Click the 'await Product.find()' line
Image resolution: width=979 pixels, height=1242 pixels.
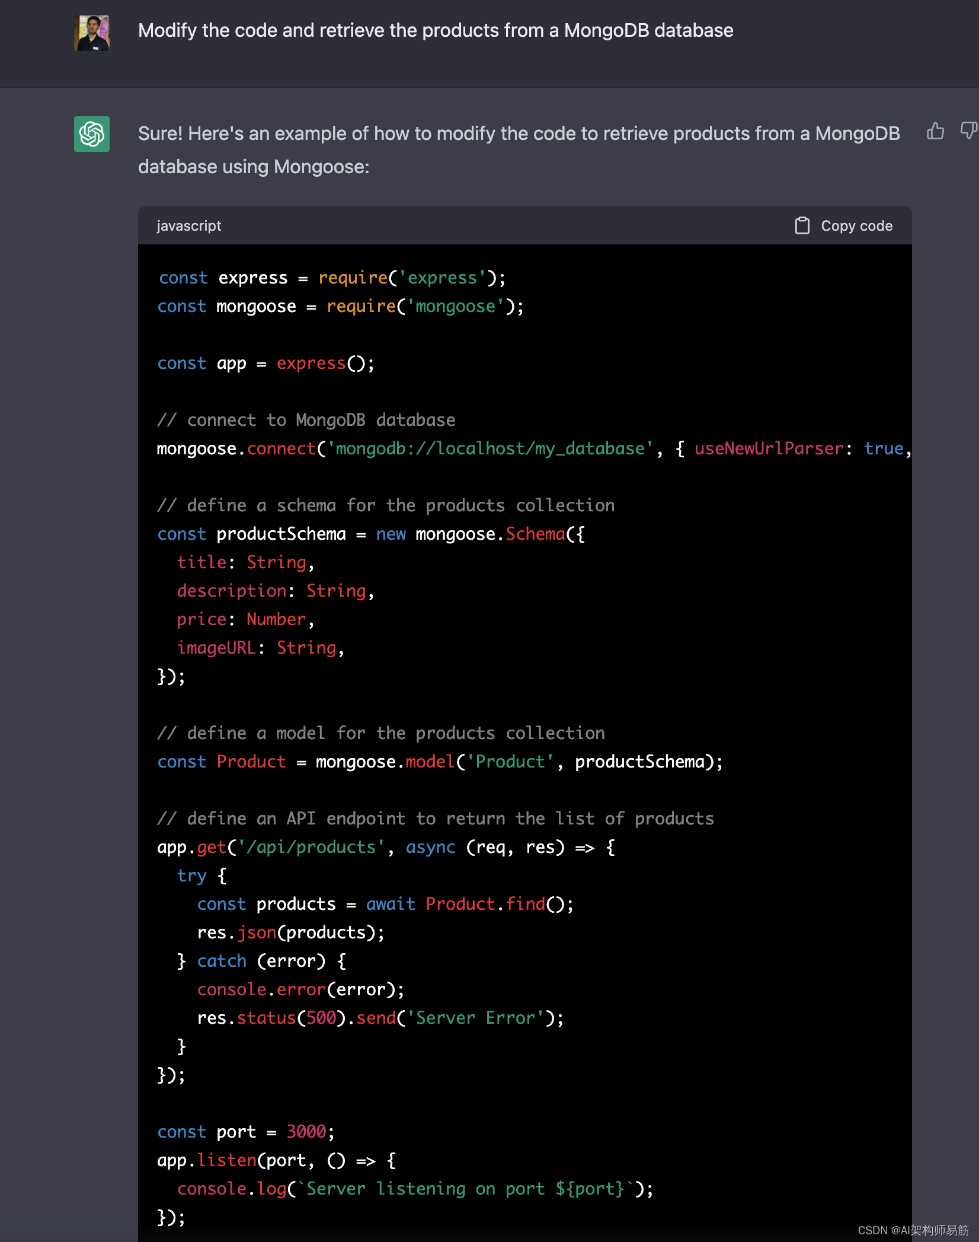click(x=386, y=904)
